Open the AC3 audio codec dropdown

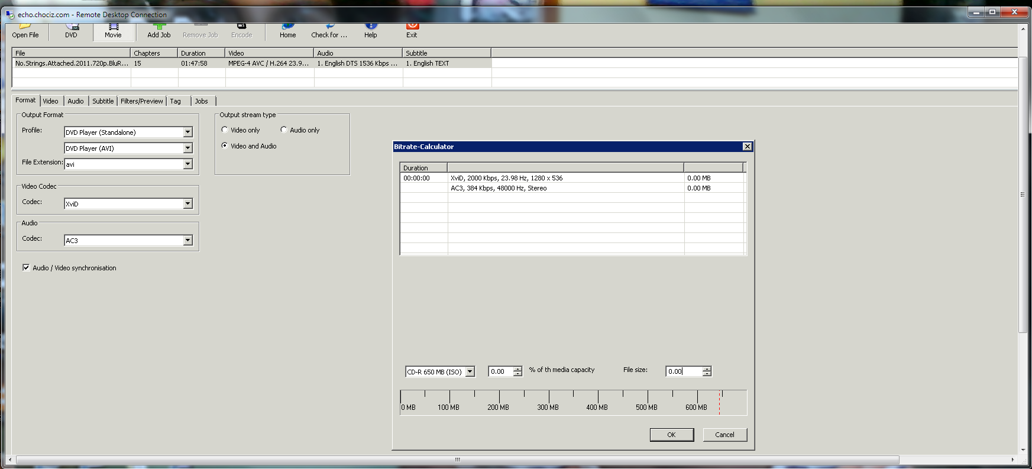point(187,241)
